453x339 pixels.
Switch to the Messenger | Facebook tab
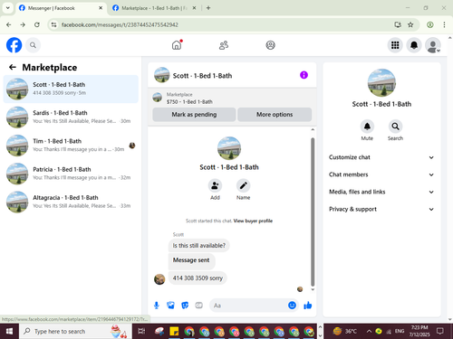[61, 8]
